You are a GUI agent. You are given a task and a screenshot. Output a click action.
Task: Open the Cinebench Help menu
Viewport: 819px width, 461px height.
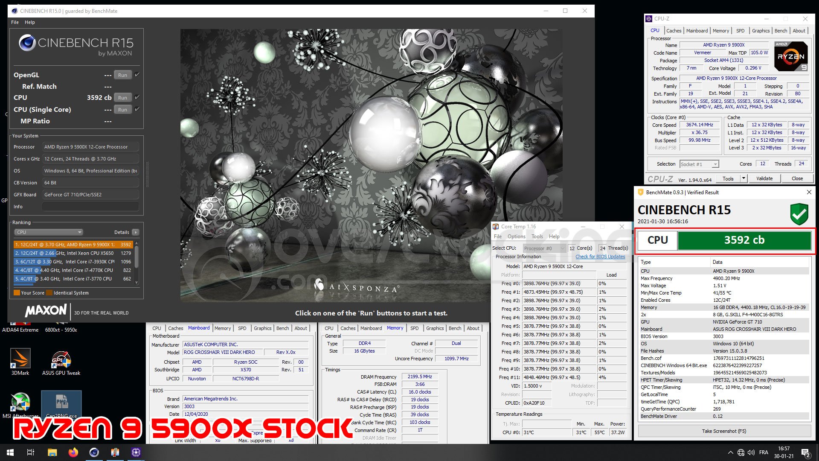30,22
